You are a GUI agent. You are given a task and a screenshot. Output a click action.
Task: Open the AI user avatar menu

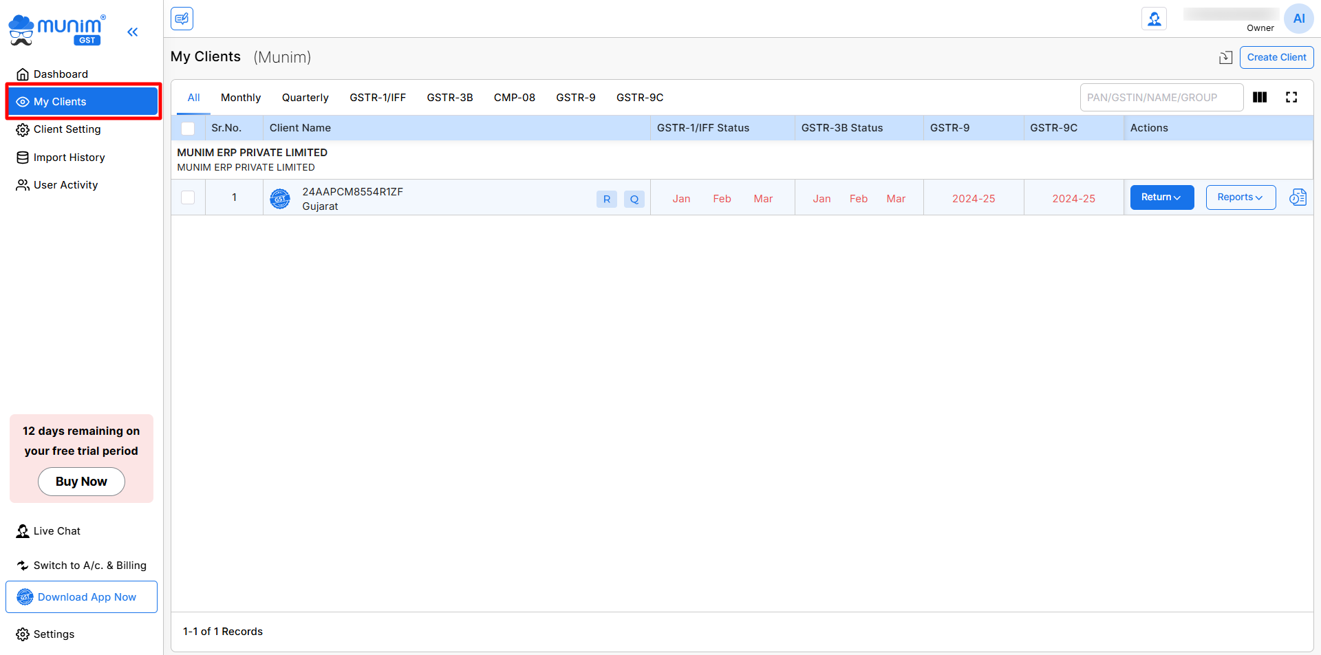tap(1298, 19)
